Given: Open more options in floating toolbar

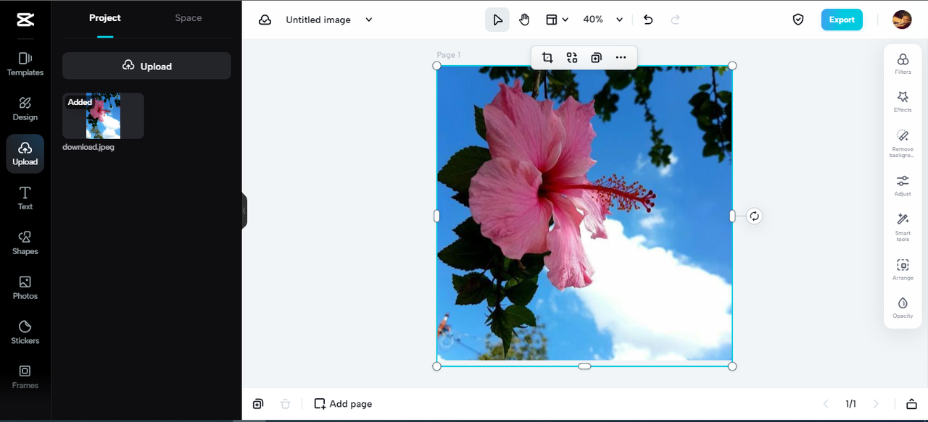Looking at the screenshot, I should (x=621, y=58).
